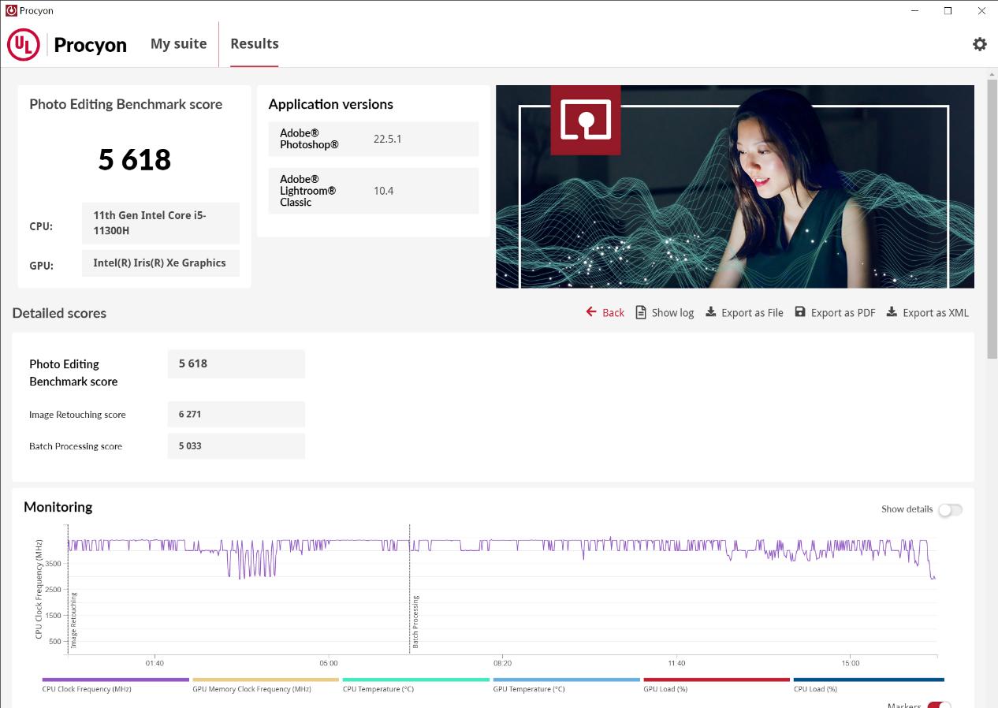Screen dimensions: 998x708
Task: Click the Export as File download icon
Action: tap(710, 312)
